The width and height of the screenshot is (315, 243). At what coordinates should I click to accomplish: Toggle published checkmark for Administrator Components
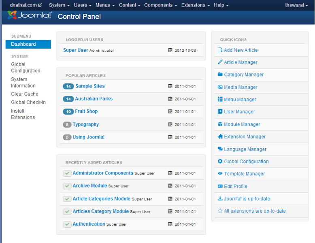tap(67, 173)
